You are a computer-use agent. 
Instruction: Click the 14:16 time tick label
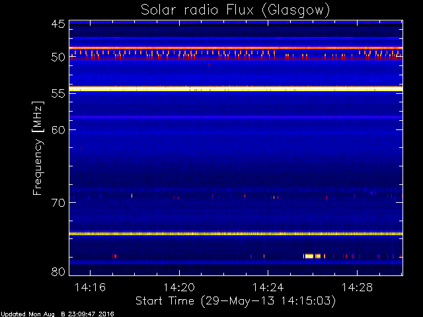tap(90, 287)
